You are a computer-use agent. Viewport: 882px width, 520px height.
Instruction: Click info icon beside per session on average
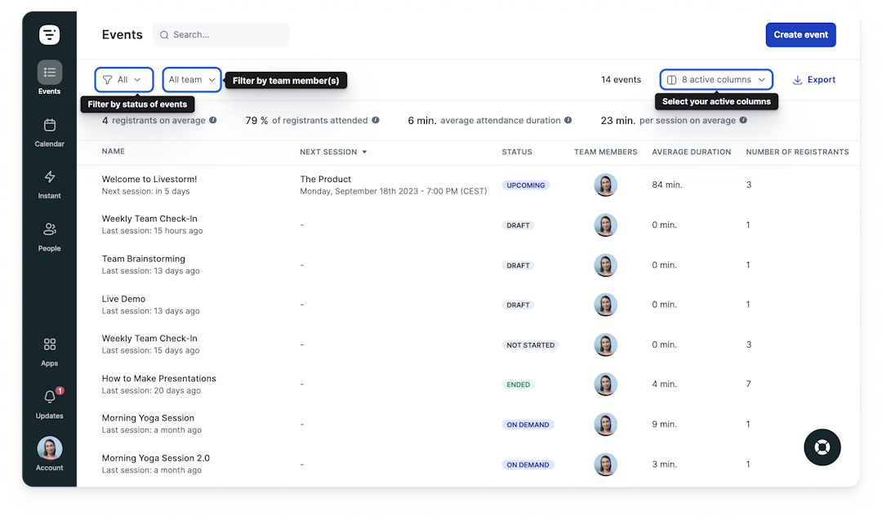743,120
